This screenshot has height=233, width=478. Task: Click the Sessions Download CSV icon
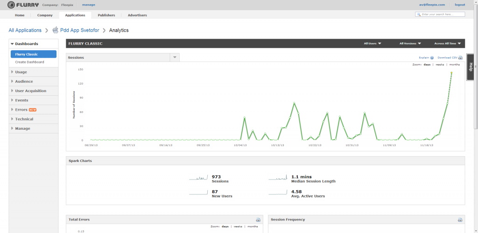(460, 58)
